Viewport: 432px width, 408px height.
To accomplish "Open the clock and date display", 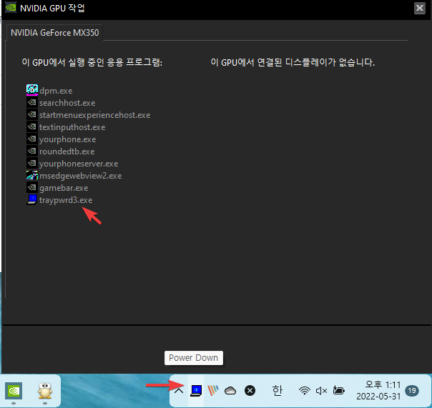I will click(378, 390).
